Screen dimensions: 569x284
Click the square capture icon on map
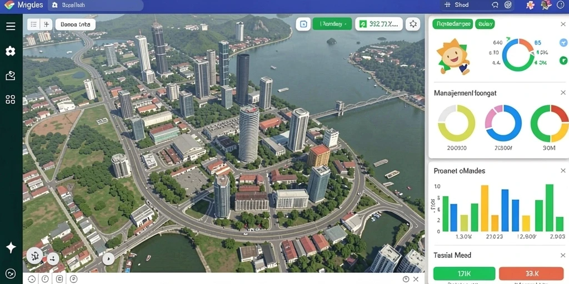303,24
